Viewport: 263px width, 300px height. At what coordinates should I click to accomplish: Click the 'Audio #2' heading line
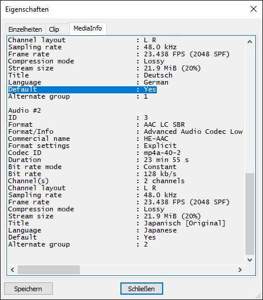[25, 110]
